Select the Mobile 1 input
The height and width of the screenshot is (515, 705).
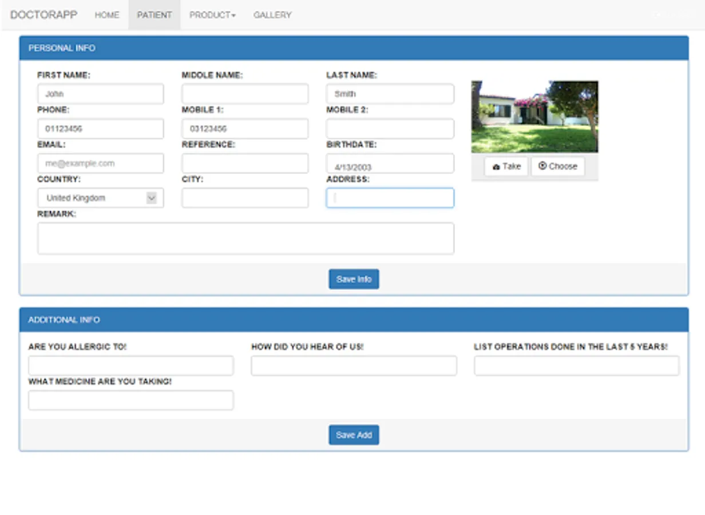tap(245, 129)
